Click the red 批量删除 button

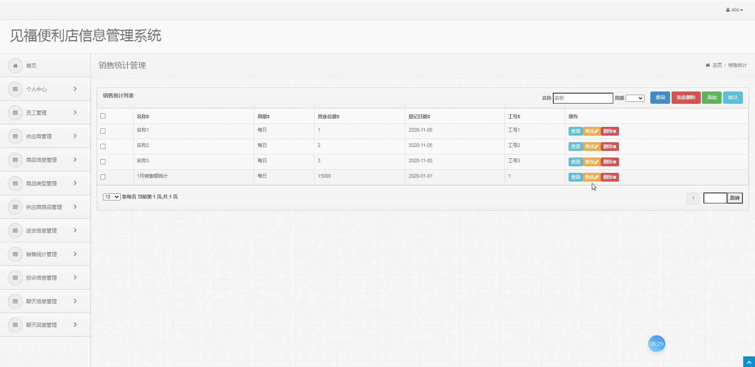(686, 98)
